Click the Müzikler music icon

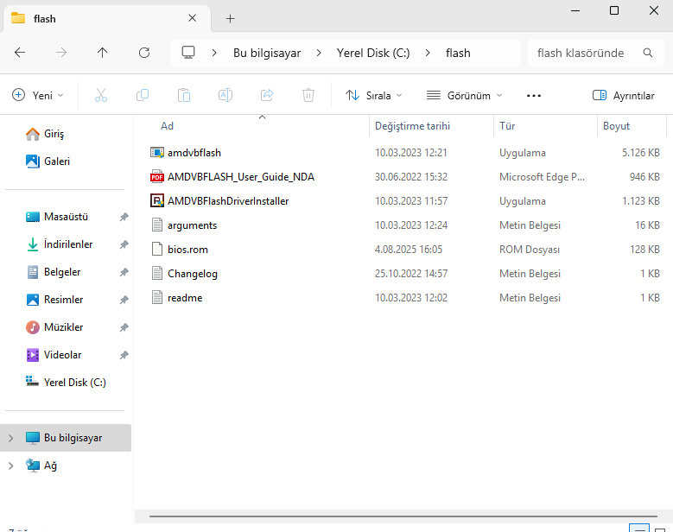33,327
